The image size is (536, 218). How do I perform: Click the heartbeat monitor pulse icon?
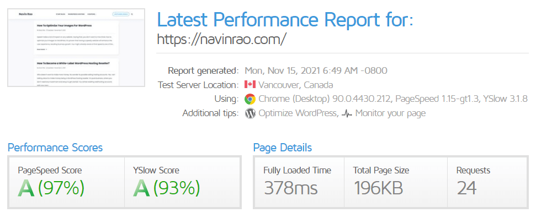[x=347, y=114]
